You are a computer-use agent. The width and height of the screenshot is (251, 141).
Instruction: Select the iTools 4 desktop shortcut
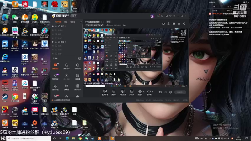tap(5, 45)
